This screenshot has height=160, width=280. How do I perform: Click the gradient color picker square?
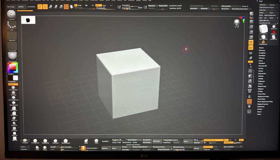[x=13, y=68]
